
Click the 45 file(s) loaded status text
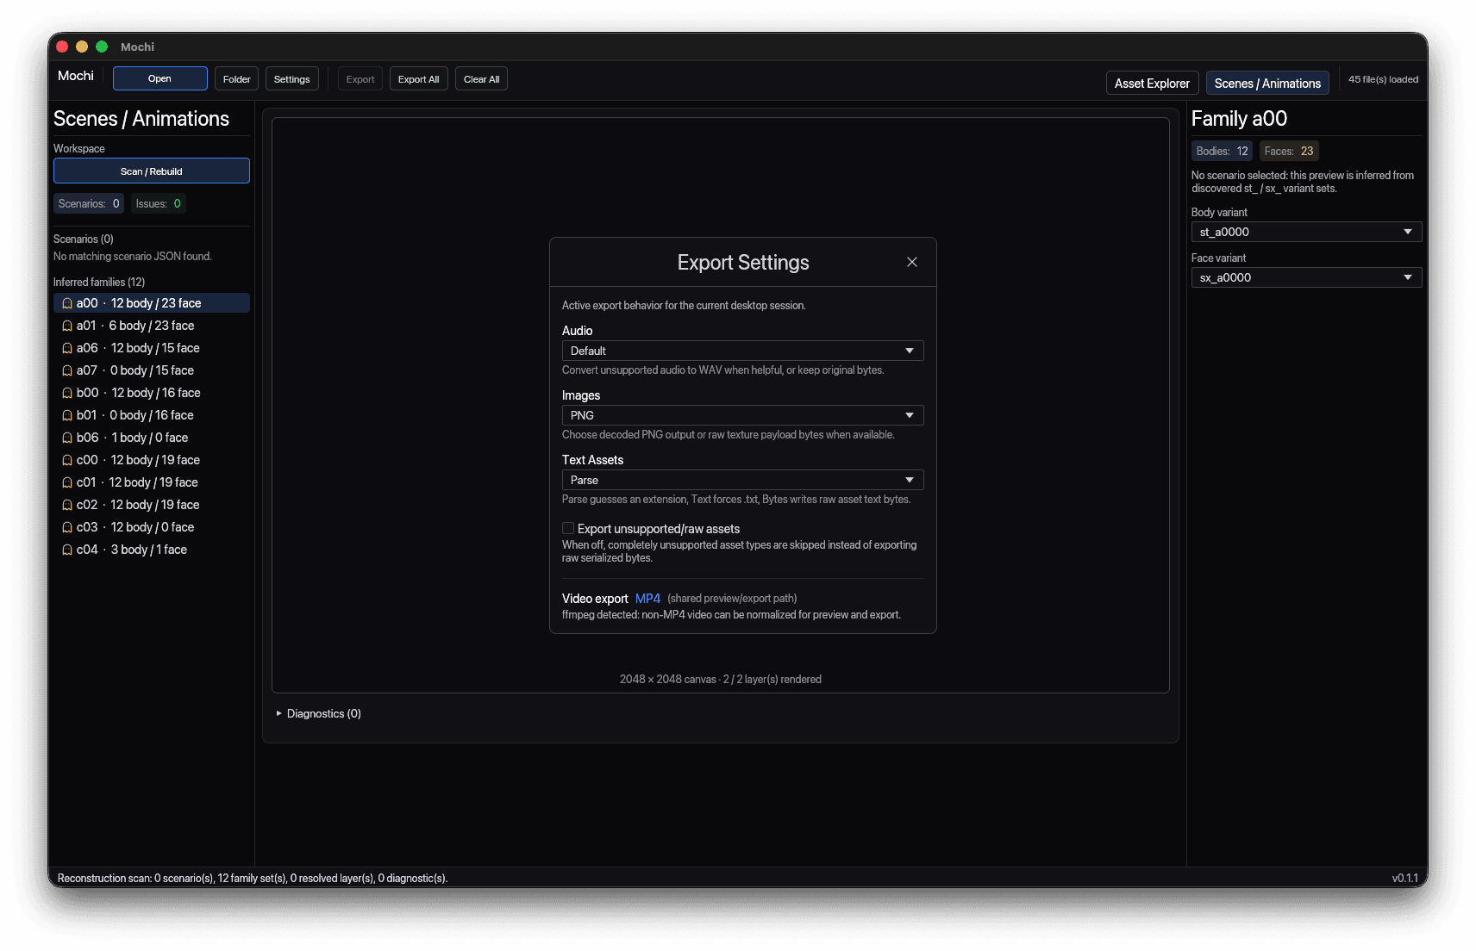coord(1383,79)
